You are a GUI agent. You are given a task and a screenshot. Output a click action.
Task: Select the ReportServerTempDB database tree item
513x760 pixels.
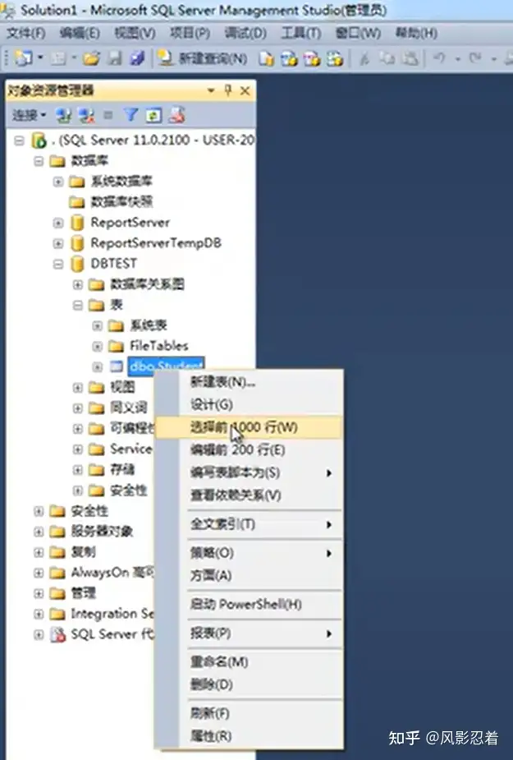click(x=156, y=243)
